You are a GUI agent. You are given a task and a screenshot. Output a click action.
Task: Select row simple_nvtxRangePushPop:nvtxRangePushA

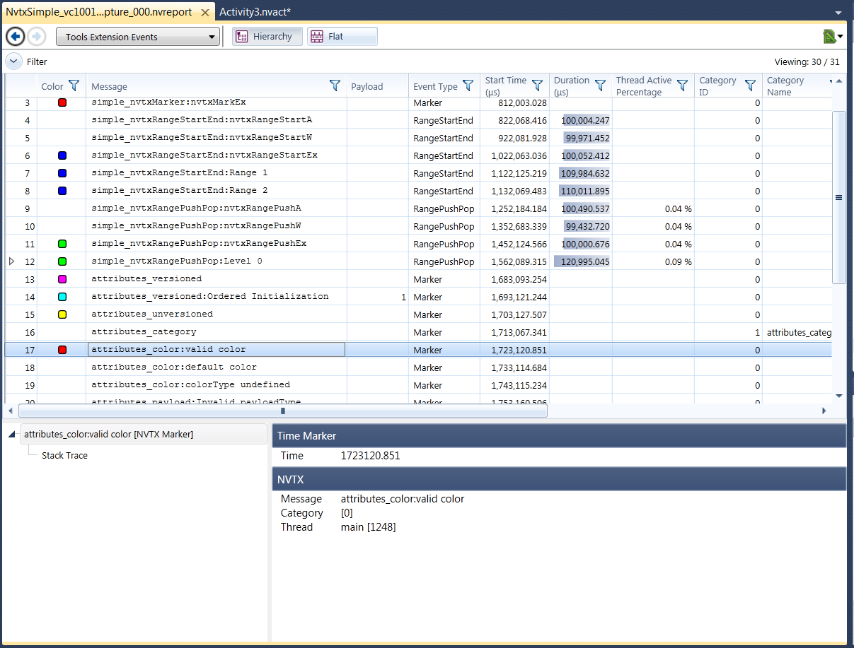(x=418, y=208)
